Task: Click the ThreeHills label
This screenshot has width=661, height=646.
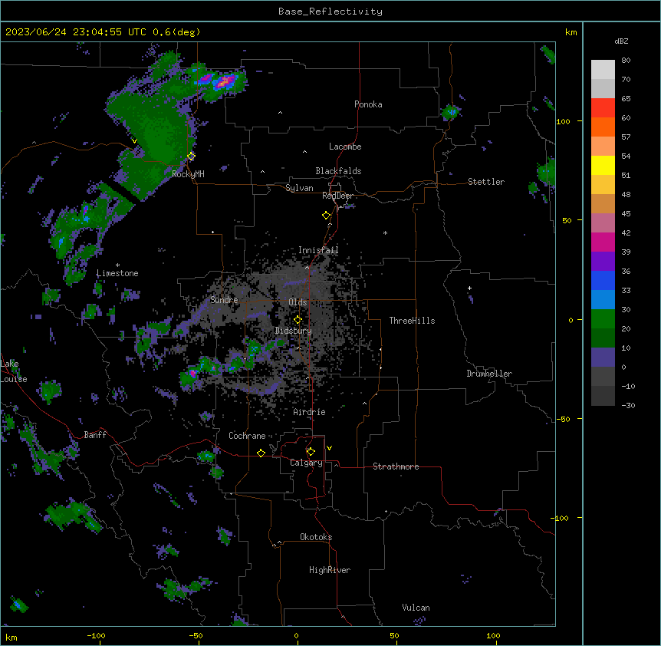Action: pyautogui.click(x=412, y=321)
